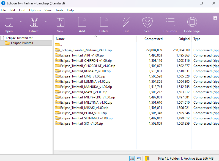
Task: Click original size 1,518,831 of KUMALY
Action: tap(183, 71)
